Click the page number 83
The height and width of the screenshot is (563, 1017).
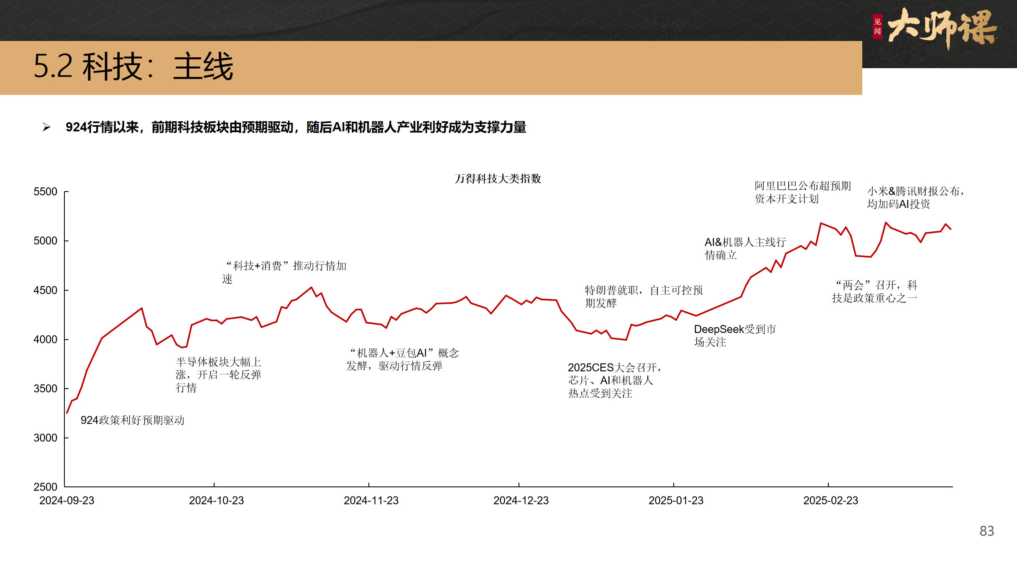click(x=986, y=531)
